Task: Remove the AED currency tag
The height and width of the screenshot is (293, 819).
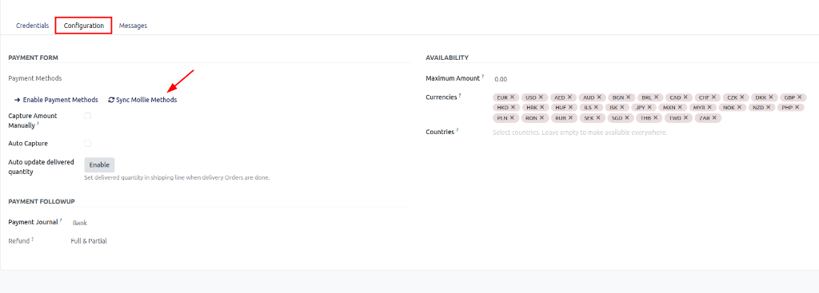Action: (569, 97)
